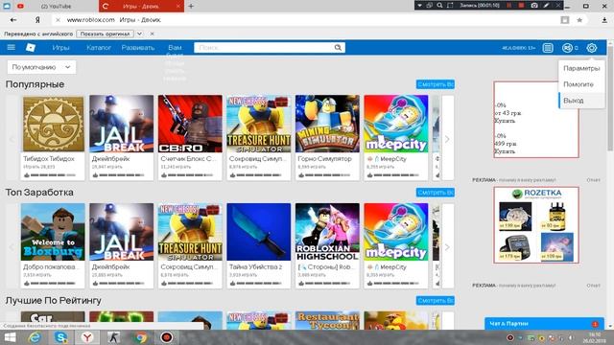
Task: Open browser downloads arrow icon
Action: pyautogui.click(x=604, y=20)
